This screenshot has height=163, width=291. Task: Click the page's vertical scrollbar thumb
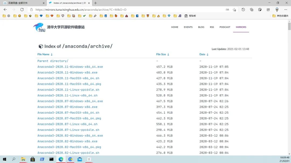[x=289, y=26]
